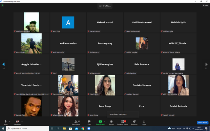Open Google Chrome from the taskbar
The width and height of the screenshot is (210, 131).
tap(83, 128)
